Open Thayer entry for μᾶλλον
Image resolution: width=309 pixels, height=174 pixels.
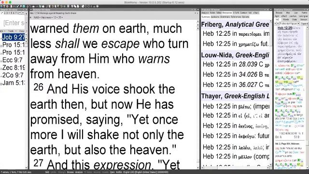click(236, 157)
